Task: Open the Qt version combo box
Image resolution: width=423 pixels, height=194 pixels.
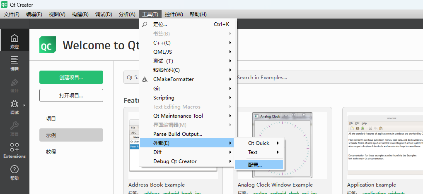Action: click(132, 77)
